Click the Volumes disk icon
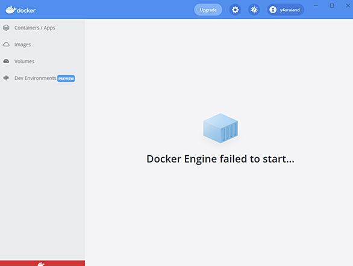 coord(6,61)
